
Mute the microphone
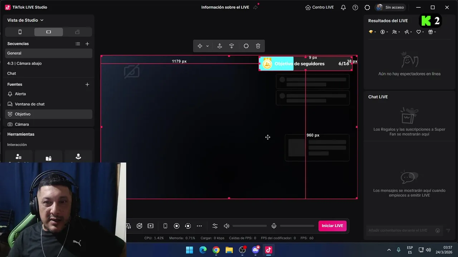click(x=274, y=226)
